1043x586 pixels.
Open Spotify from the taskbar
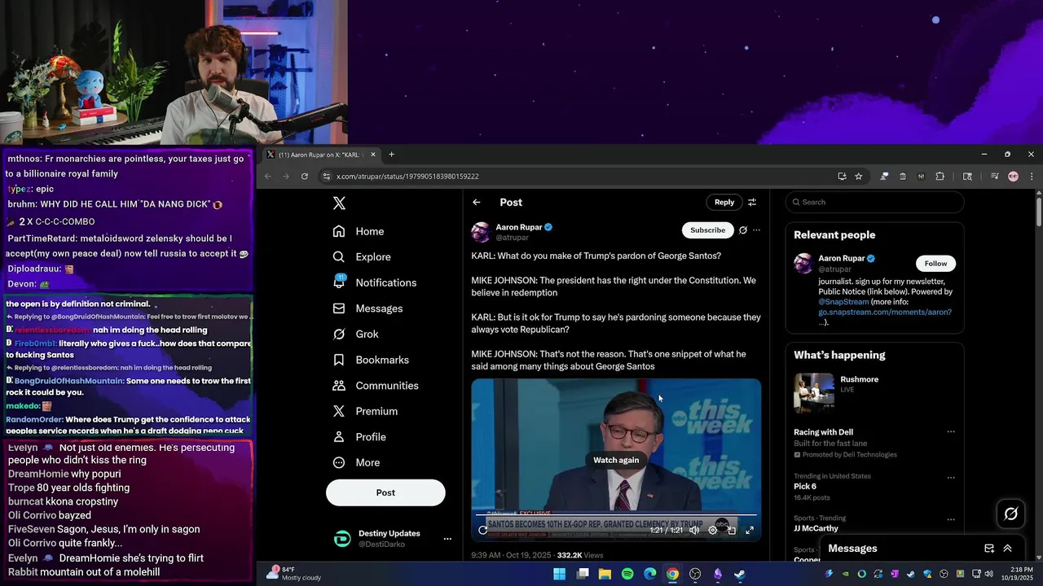coord(627,575)
